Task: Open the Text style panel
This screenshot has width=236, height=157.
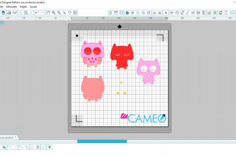Action: coord(166,13)
